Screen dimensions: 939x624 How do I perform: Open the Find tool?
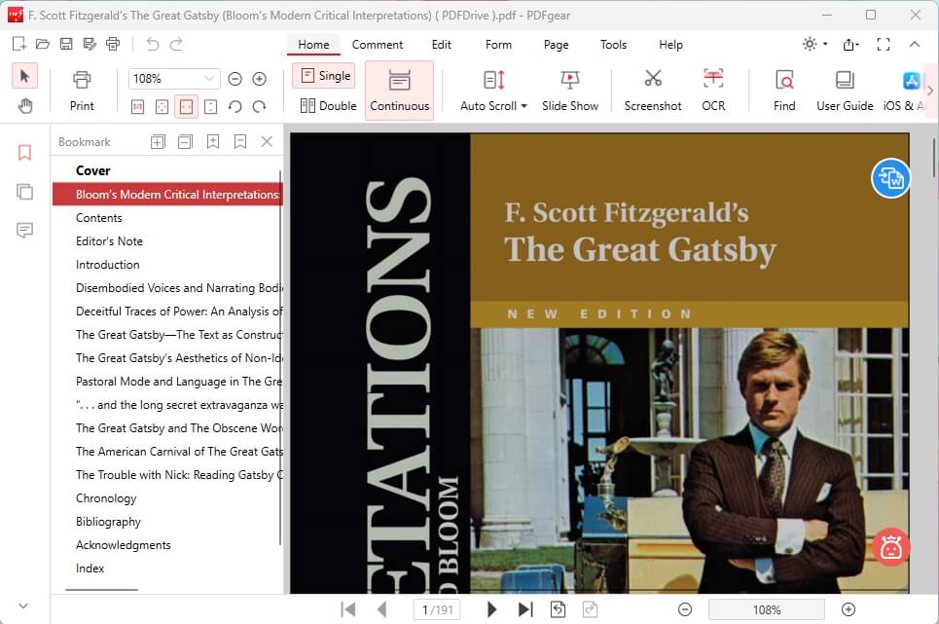[784, 91]
